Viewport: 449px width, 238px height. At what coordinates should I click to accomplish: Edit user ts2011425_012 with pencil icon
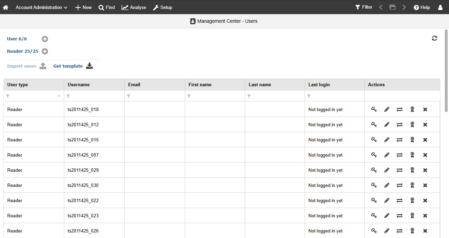386,125
